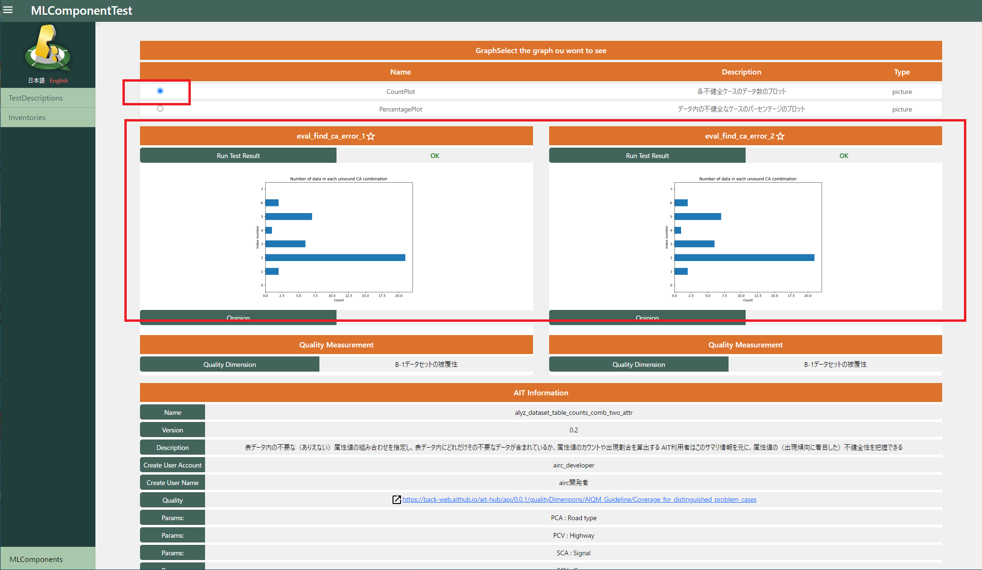The image size is (982, 570).
Task: Open TestDescriptions in the sidebar
Action: (x=36, y=98)
